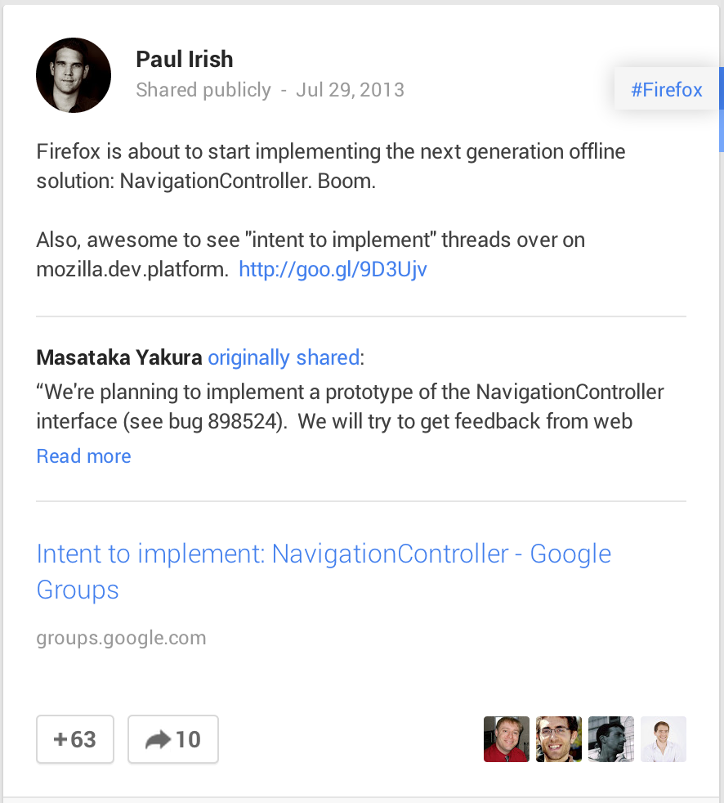This screenshot has height=803, width=724.
Task: Open the Intent to implement NavigationController article
Action: coord(324,572)
